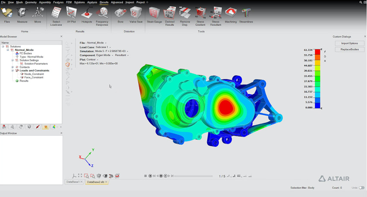Open the Frequency Response tool
The width and height of the screenshot is (367, 197).
coord(102,14)
